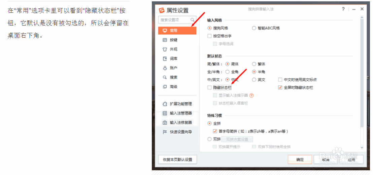This screenshot has width=373, height=175.
Task: Select the 智能ABC风格 radio button
Action: tap(254, 28)
